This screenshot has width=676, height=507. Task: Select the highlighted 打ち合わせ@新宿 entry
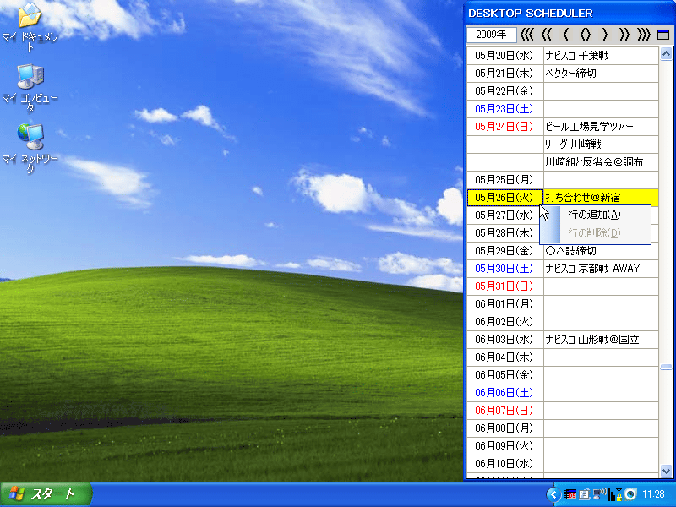(x=601, y=198)
